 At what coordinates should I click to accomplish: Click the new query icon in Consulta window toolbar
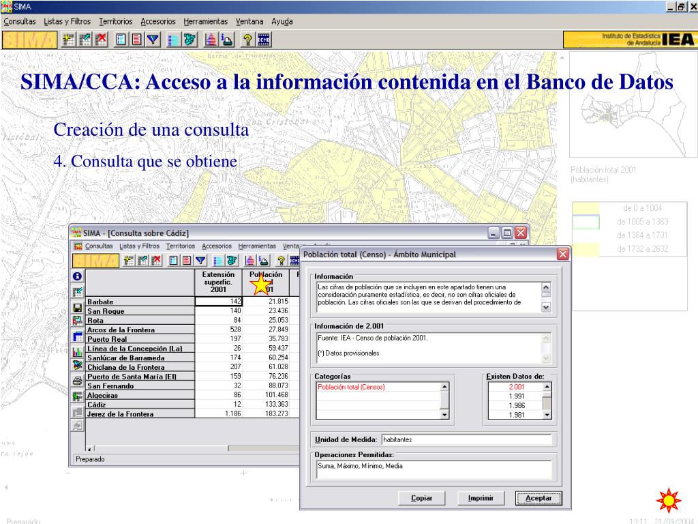(x=129, y=260)
